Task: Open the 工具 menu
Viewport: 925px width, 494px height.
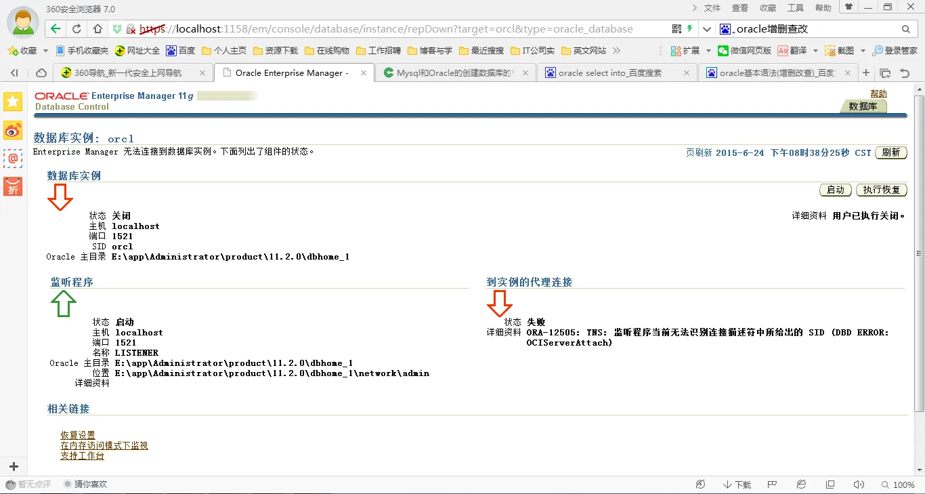Action: [x=796, y=8]
